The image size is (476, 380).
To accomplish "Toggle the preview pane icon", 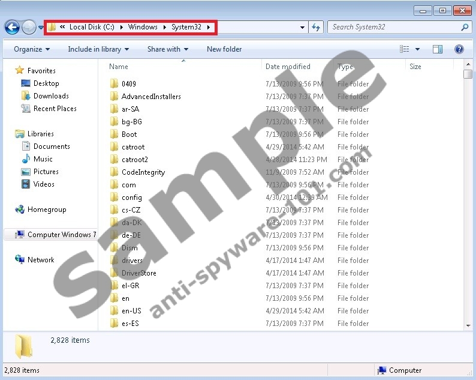I will tap(438, 49).
